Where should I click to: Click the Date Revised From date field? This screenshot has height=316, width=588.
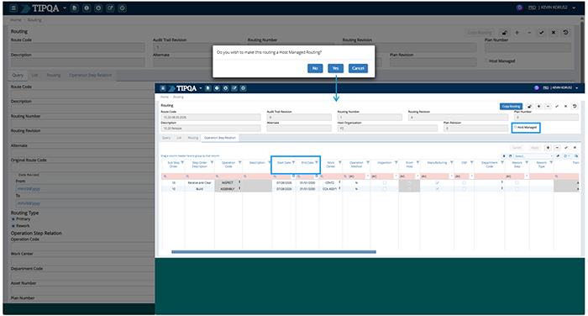point(85,188)
